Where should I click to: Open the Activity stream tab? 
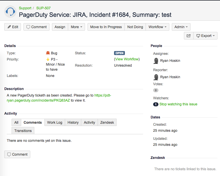point(89,122)
